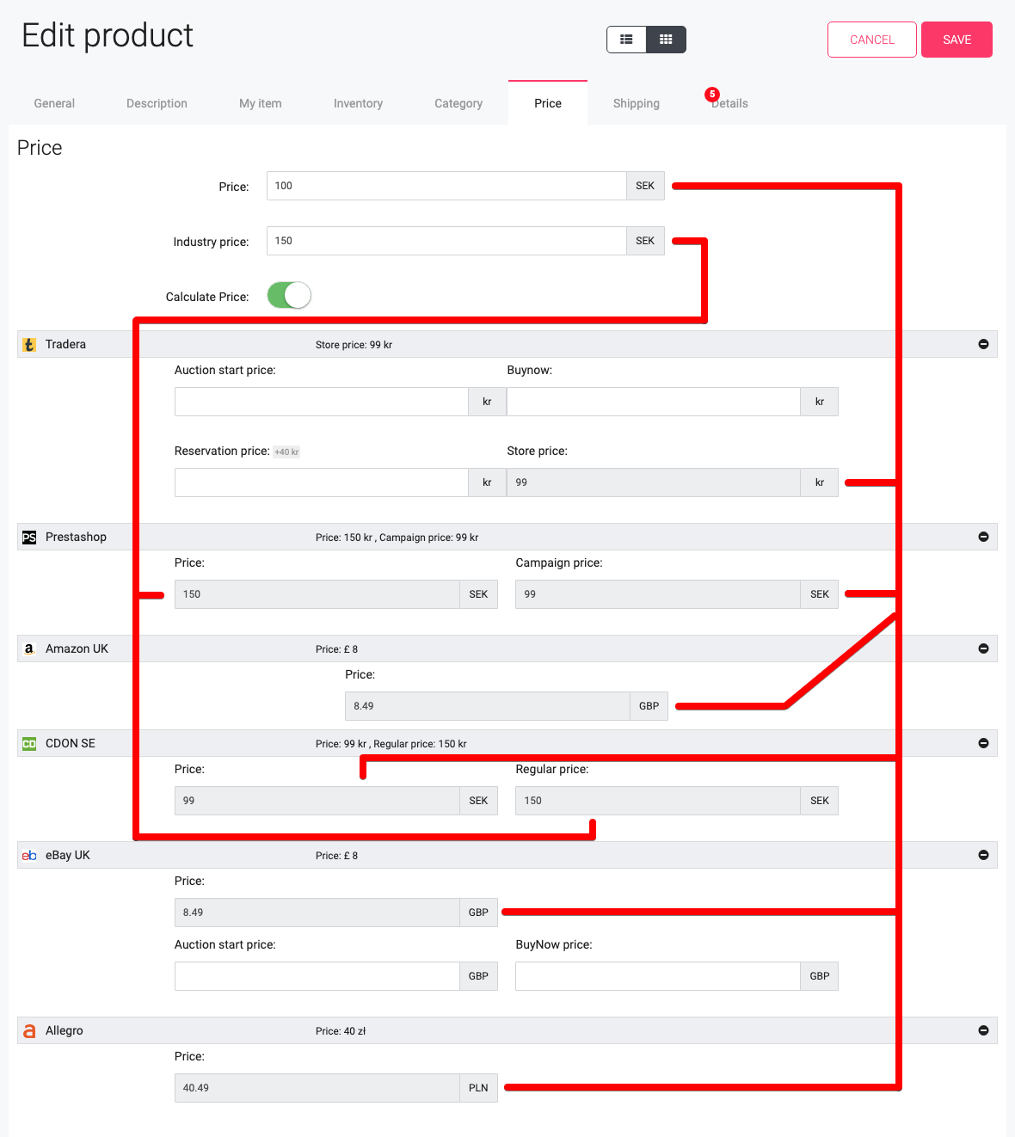Click the CDON SE price summary text

pos(391,744)
